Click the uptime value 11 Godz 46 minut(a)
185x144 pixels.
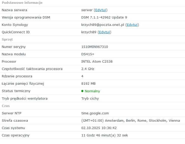[x=104, y=135]
